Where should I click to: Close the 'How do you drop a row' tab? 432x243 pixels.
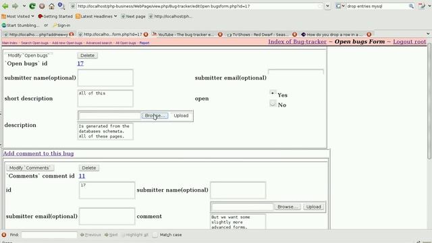369,34
